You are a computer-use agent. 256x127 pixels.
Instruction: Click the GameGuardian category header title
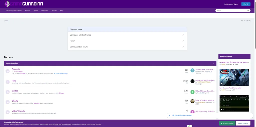pyautogui.click(x=12, y=63)
